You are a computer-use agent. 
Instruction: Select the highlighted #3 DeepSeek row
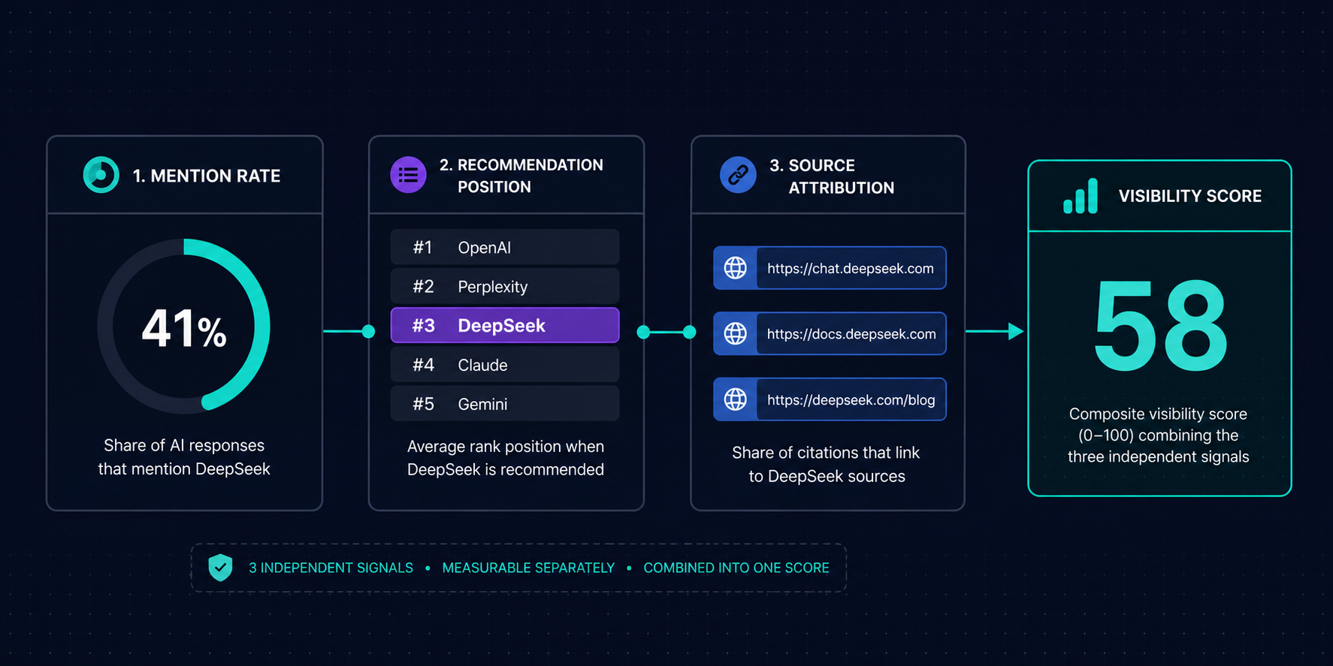coord(505,325)
